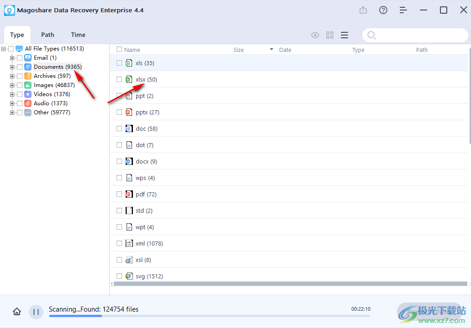
Task: Click the All File Types computer icon
Action: [19, 49]
